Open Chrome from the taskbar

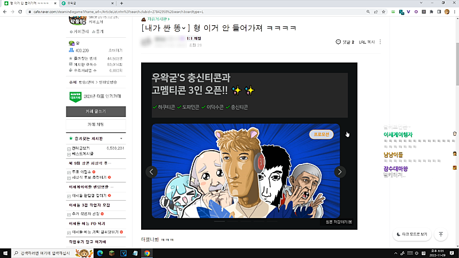[147, 253]
